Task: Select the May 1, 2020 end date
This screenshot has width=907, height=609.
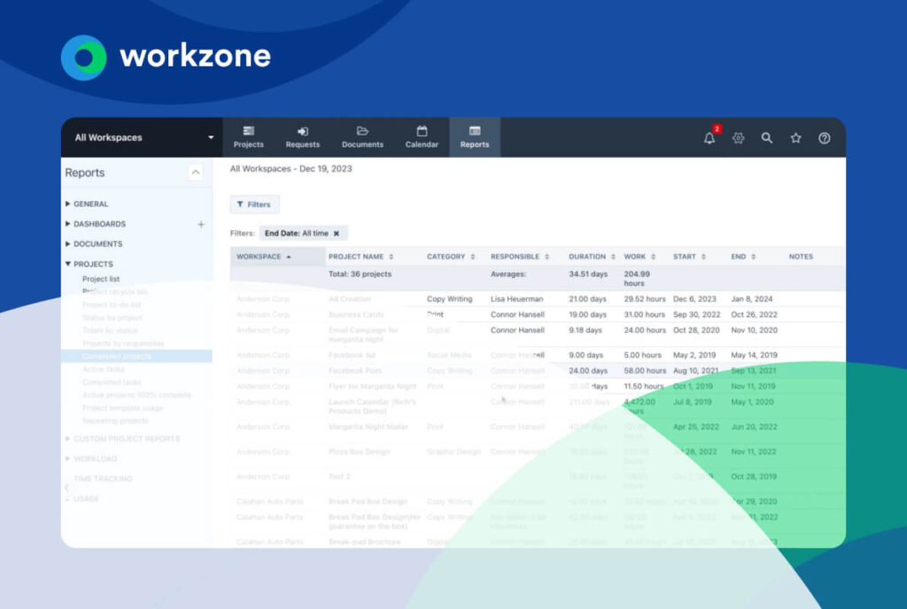Action: click(752, 402)
